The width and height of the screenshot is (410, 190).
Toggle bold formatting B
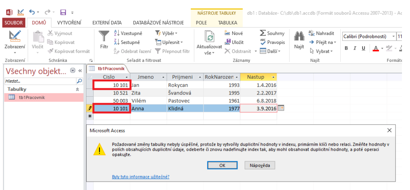[x=347, y=48]
